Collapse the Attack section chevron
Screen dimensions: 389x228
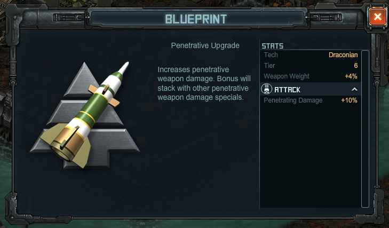click(354, 89)
